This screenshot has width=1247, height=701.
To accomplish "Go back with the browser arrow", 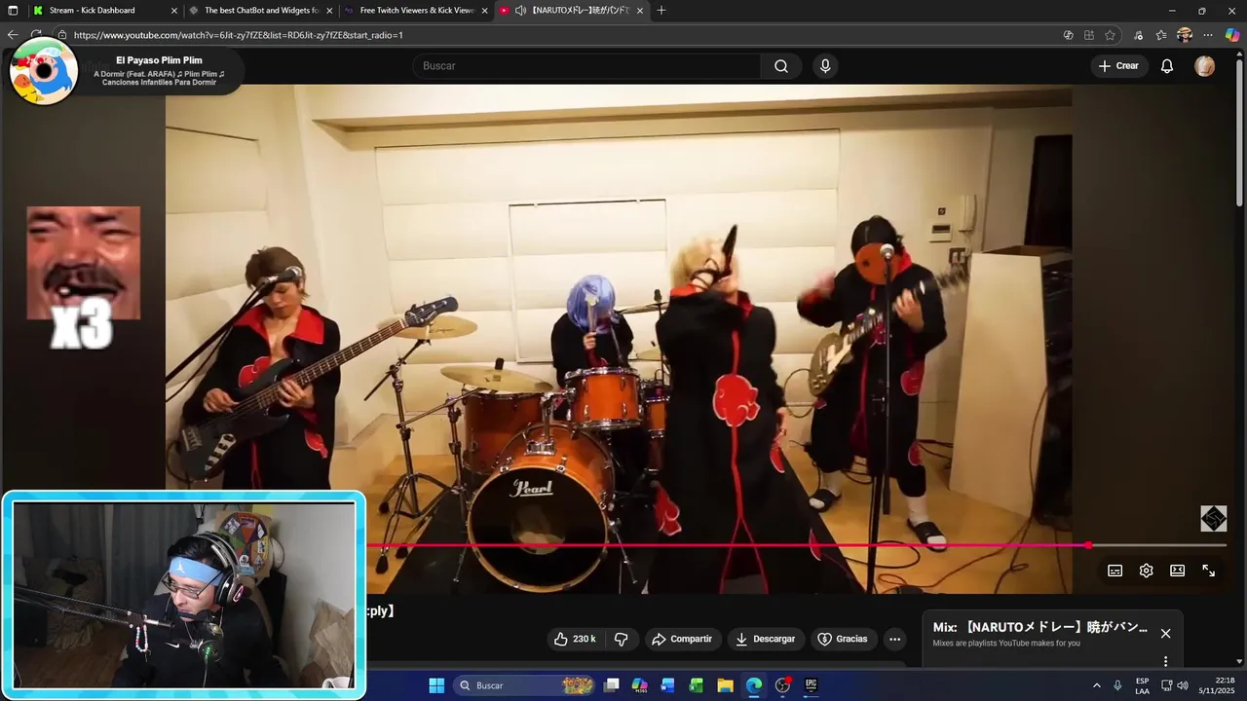I will (13, 35).
